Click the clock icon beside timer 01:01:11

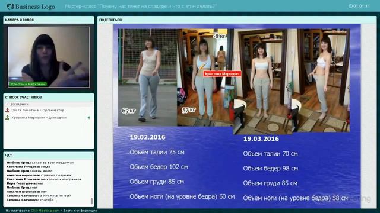pos(350,6)
